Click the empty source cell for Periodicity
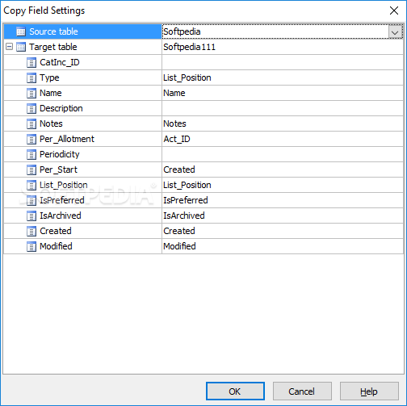The image size is (407, 406). pos(283,154)
